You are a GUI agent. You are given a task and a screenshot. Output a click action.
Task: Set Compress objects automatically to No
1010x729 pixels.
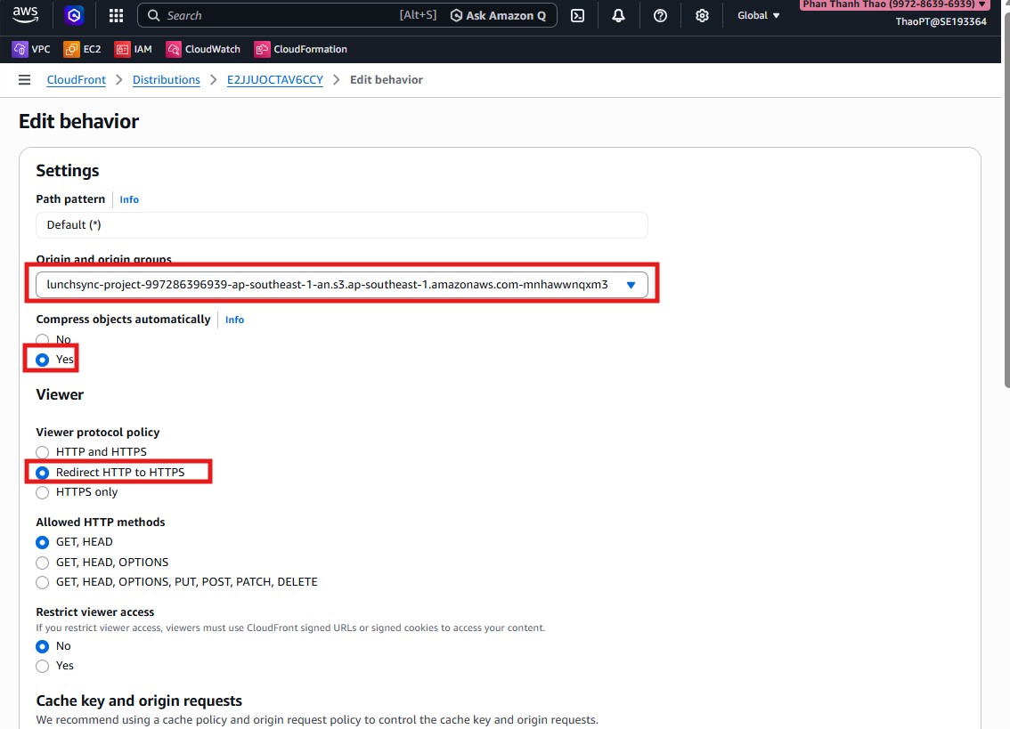(42, 339)
